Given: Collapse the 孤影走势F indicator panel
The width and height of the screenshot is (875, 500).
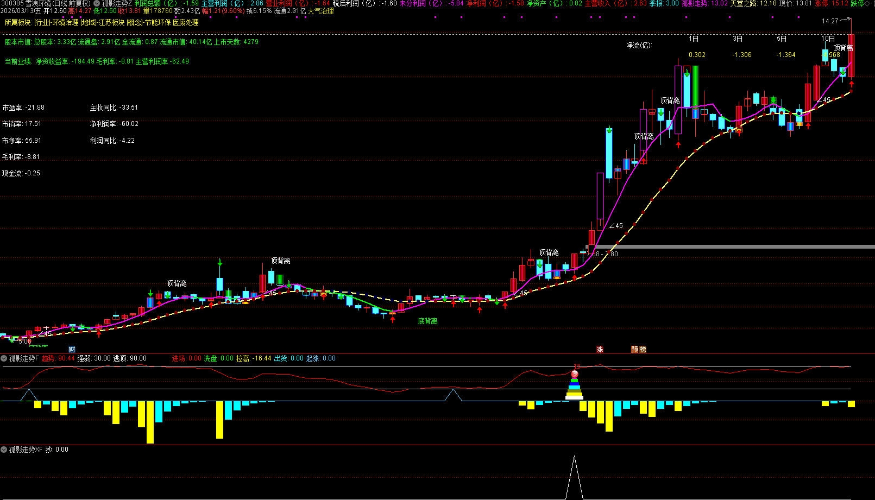Looking at the screenshot, I should [x=4, y=358].
